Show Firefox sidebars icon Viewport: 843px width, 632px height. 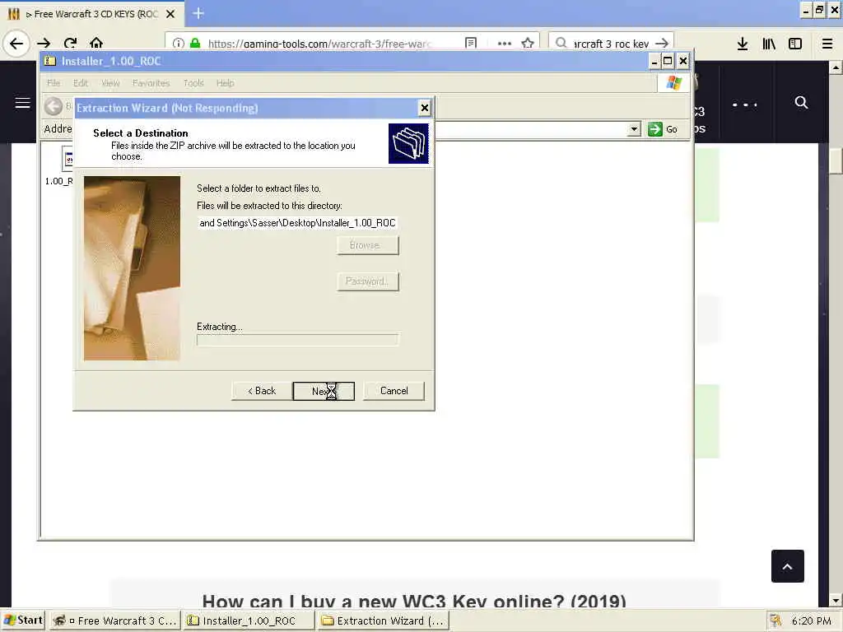(x=795, y=44)
